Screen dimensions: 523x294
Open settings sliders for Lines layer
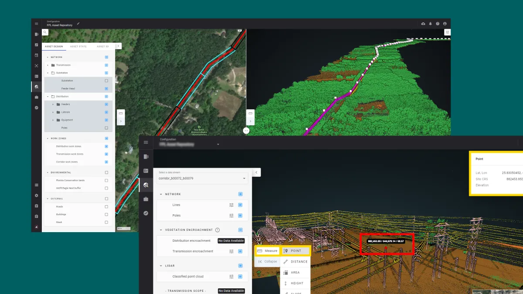tap(231, 205)
